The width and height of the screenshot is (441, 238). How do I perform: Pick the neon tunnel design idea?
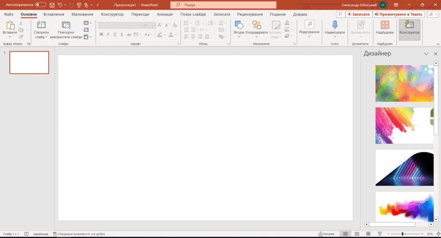[404, 167]
